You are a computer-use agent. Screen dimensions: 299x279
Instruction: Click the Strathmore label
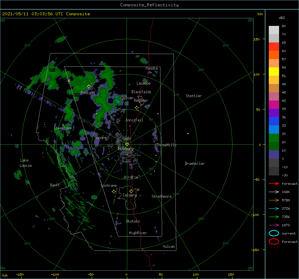[161, 196]
